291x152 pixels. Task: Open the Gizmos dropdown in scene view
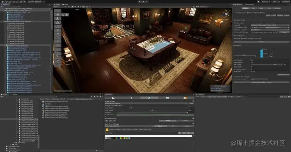coord(203,7)
